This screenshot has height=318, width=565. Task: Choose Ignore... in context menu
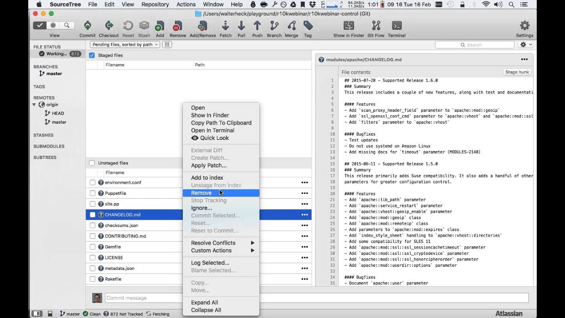pos(221,208)
